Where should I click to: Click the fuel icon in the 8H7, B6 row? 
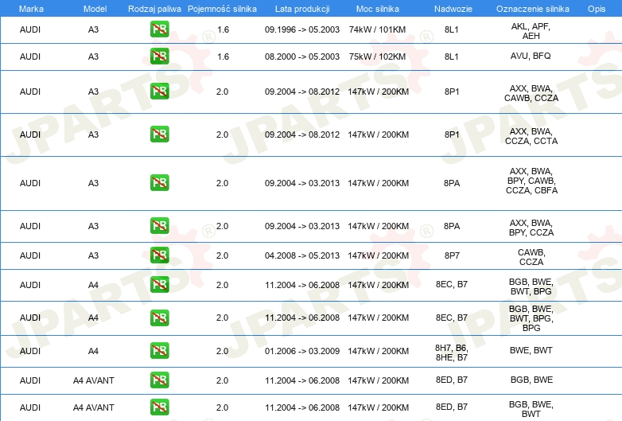(x=159, y=351)
